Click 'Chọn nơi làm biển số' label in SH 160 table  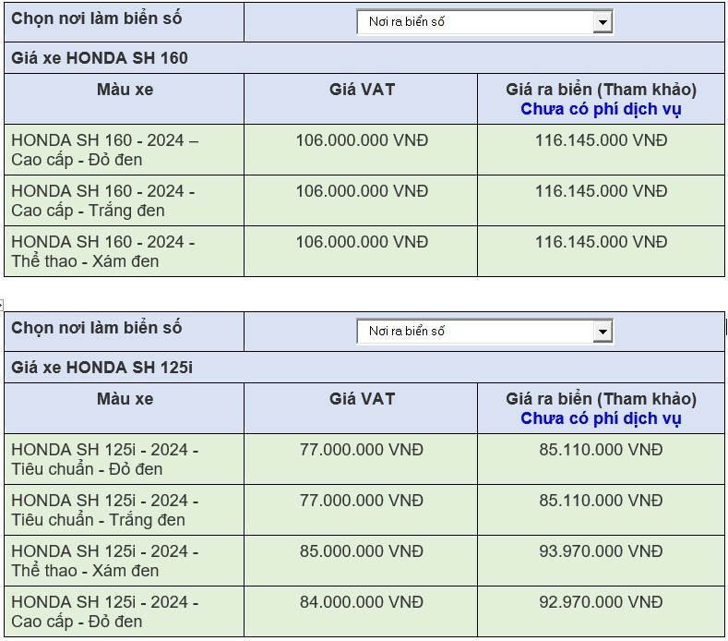coord(97,18)
